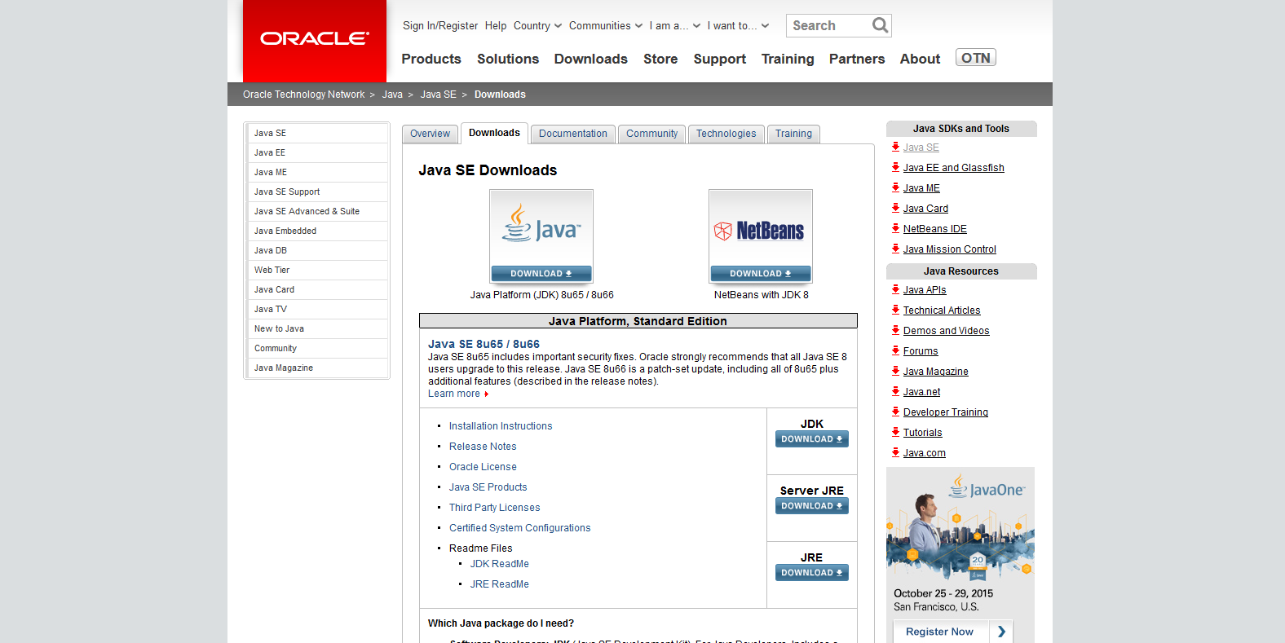Open the JDK ReadMe link
Screen dimensions: 1285x643
[499, 564]
